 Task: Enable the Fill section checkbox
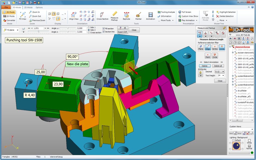tap(104, 28)
